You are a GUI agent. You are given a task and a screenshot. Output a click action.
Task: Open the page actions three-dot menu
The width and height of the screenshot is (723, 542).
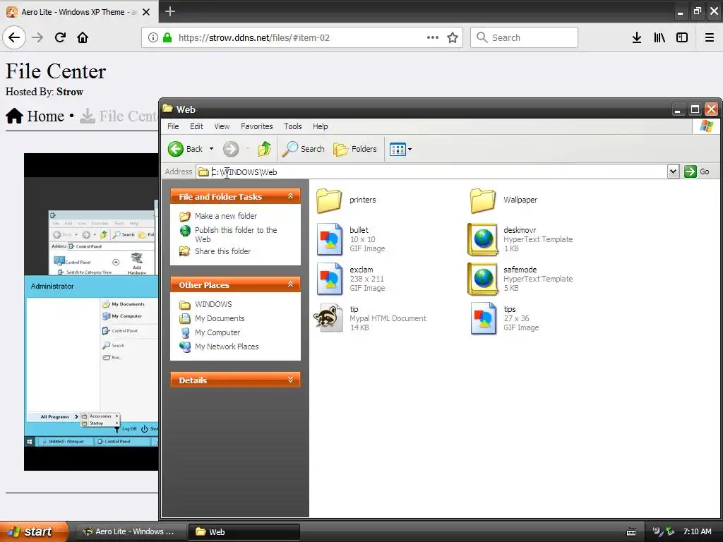(433, 37)
